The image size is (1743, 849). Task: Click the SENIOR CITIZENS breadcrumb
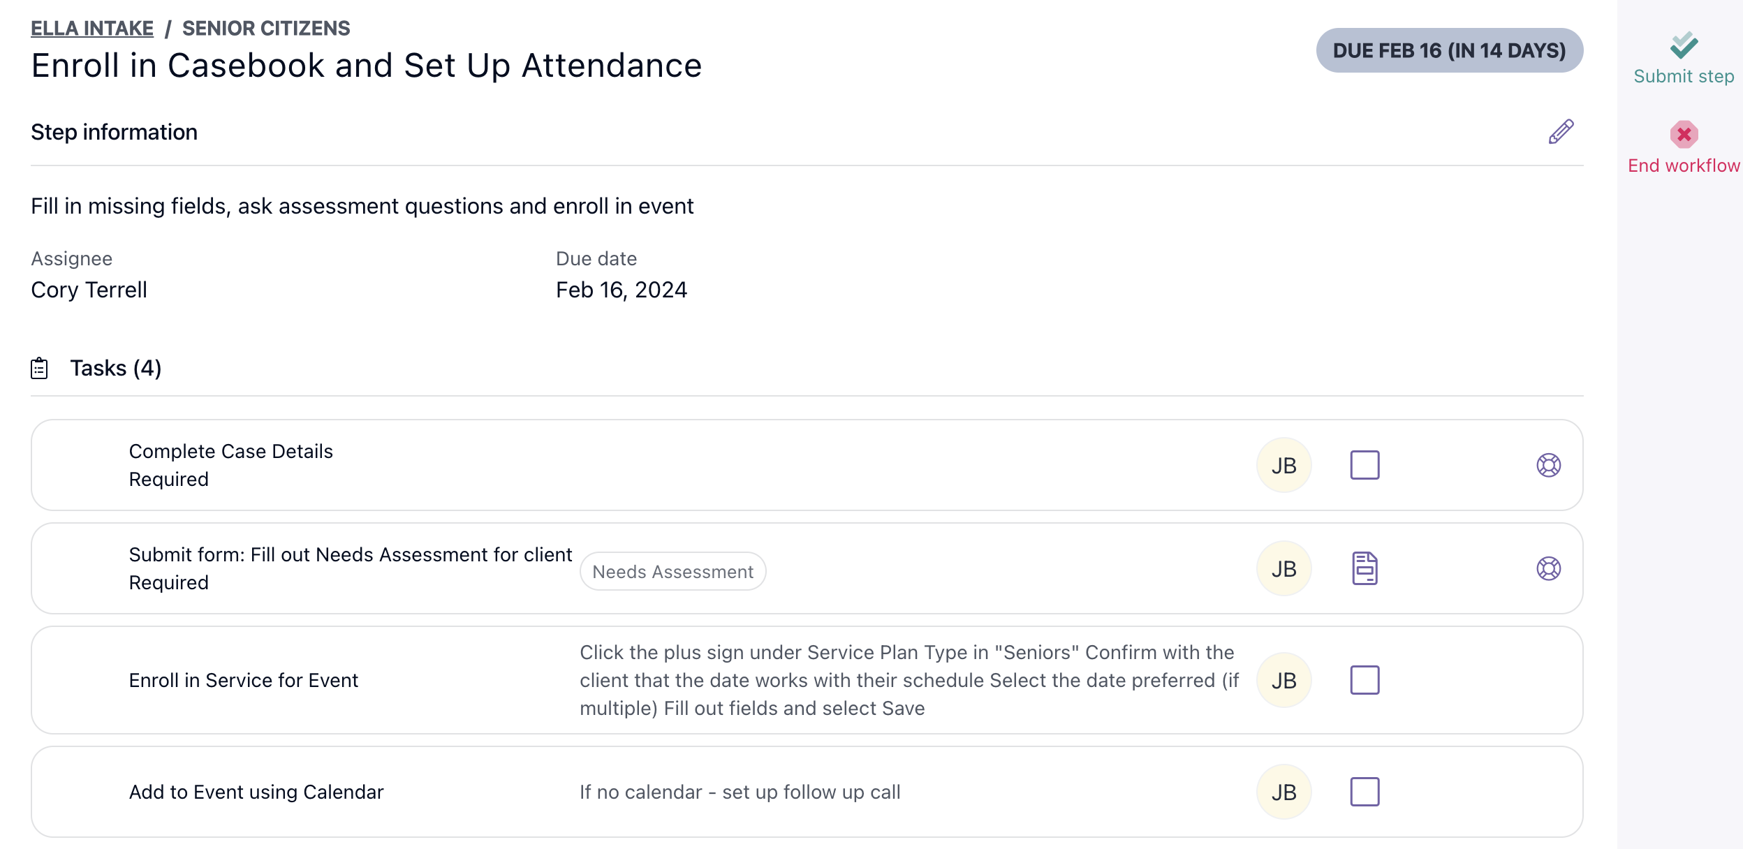coord(265,28)
